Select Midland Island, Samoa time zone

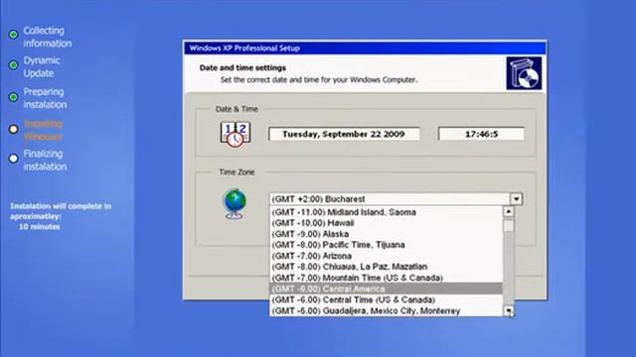[387, 212]
